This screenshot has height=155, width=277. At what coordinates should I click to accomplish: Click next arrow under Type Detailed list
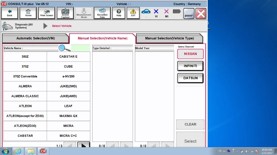126,145
